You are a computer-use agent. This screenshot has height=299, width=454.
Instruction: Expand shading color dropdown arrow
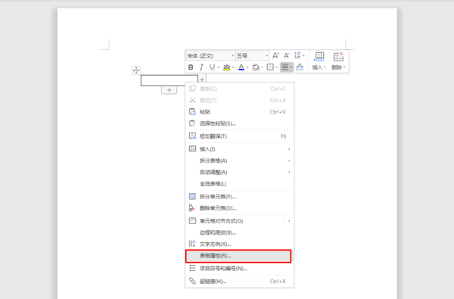[x=262, y=67]
